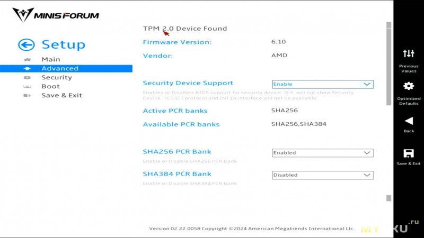This screenshot has width=424, height=238.
Task: Expand the SHA256 PCR Bank dropdown
Action: [323, 153]
